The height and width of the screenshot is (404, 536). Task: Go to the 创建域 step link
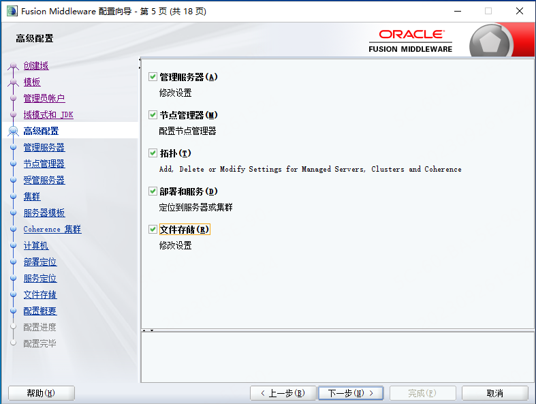tap(36, 65)
